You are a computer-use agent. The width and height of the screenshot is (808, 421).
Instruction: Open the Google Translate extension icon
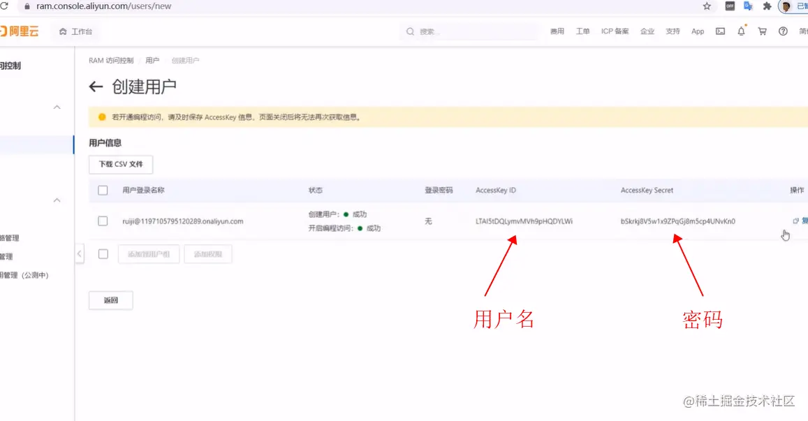tap(748, 6)
